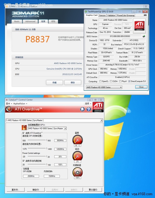155x198 pixels.
Task: Open the 选项 options dropdown
Action: click(x=88, y=104)
